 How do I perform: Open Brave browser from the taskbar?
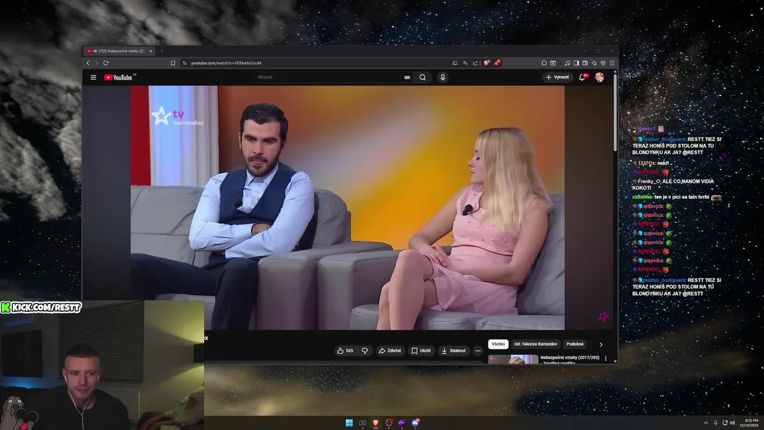tap(375, 423)
